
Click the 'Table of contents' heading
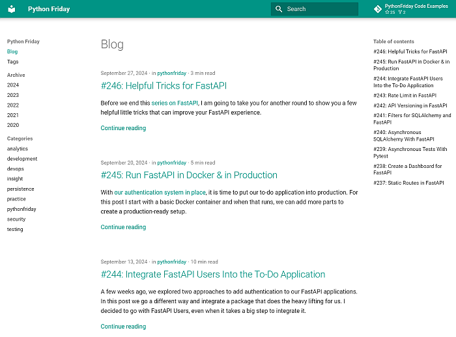393,42
